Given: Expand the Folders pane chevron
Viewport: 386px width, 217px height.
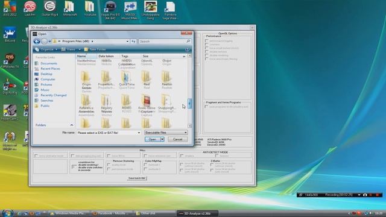Looking at the screenshot, I should tap(71, 125).
